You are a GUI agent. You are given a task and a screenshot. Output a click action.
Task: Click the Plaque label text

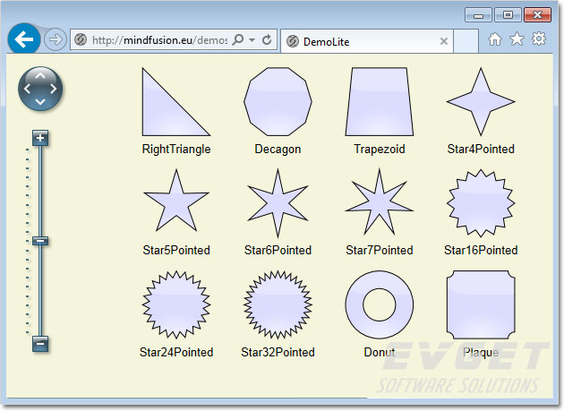pos(481,352)
